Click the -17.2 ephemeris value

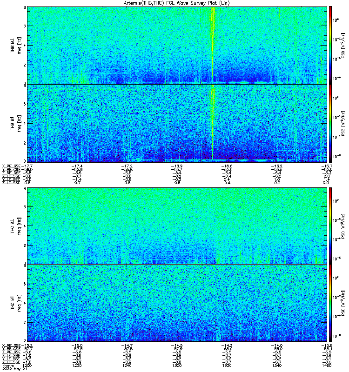[x=127, y=166]
